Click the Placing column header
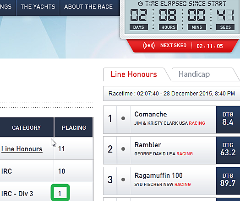Screen dimensions: 240x201 click(x=74, y=127)
